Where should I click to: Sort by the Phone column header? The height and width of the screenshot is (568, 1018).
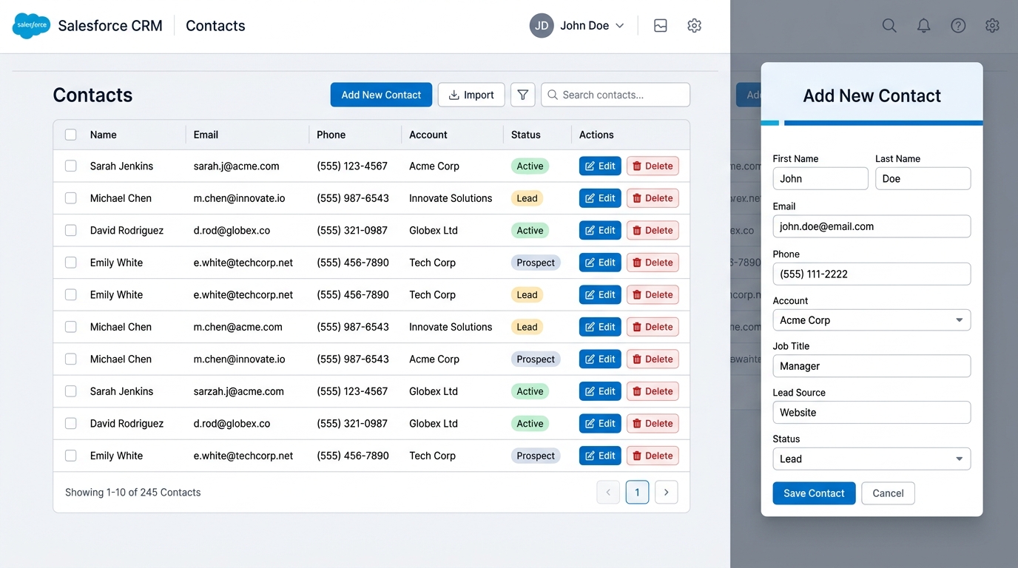tap(331, 135)
